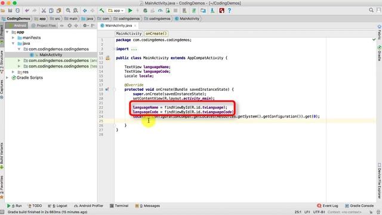Click the src breadcrumb

tap(55, 19)
